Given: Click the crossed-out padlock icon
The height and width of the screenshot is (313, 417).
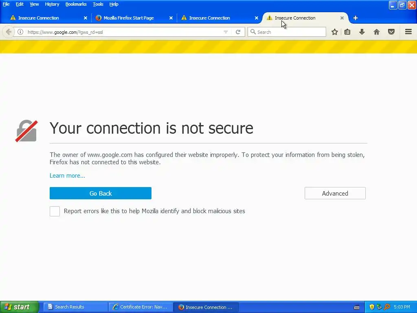Looking at the screenshot, I should pyautogui.click(x=26, y=131).
